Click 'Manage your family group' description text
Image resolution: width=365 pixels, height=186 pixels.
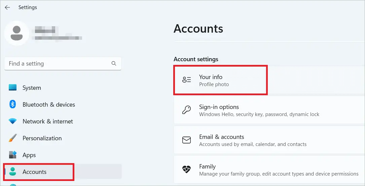[279, 174]
